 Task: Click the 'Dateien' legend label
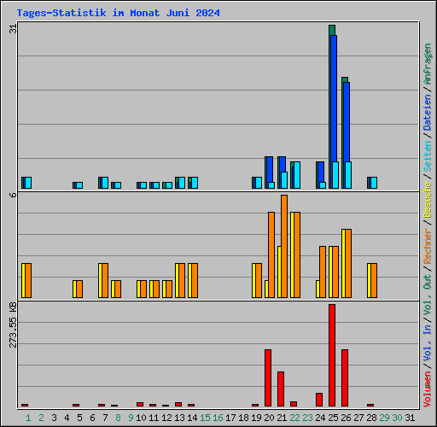(x=428, y=113)
